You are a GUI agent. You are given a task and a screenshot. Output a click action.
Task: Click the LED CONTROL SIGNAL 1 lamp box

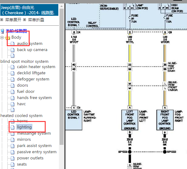pyautogui.click(x=74, y=120)
